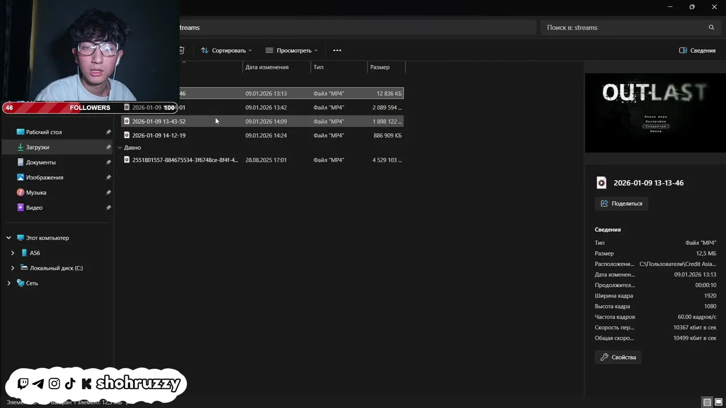The image size is (726, 408).
Task: Open Свойства properties button
Action: [x=618, y=357]
